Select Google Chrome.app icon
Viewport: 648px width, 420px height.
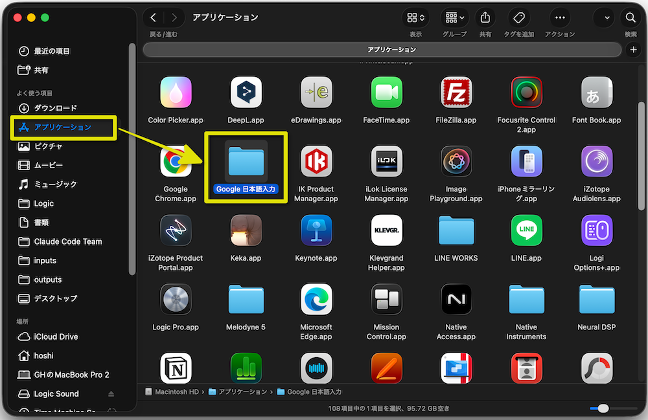point(176,161)
